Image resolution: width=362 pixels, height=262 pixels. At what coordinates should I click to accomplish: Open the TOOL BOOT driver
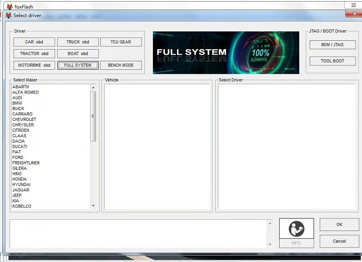tap(333, 61)
